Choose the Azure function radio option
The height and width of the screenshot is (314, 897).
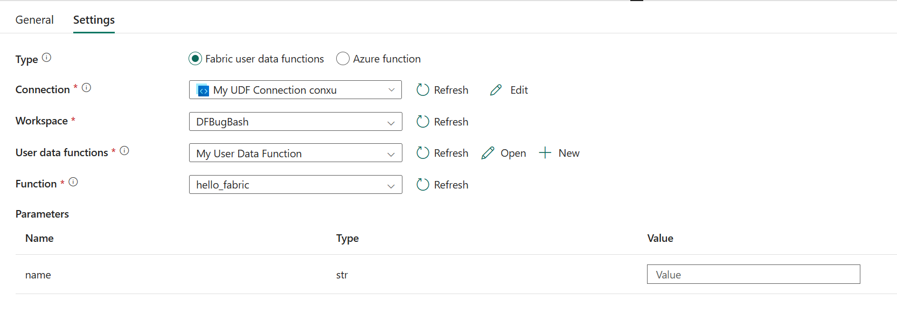[343, 59]
